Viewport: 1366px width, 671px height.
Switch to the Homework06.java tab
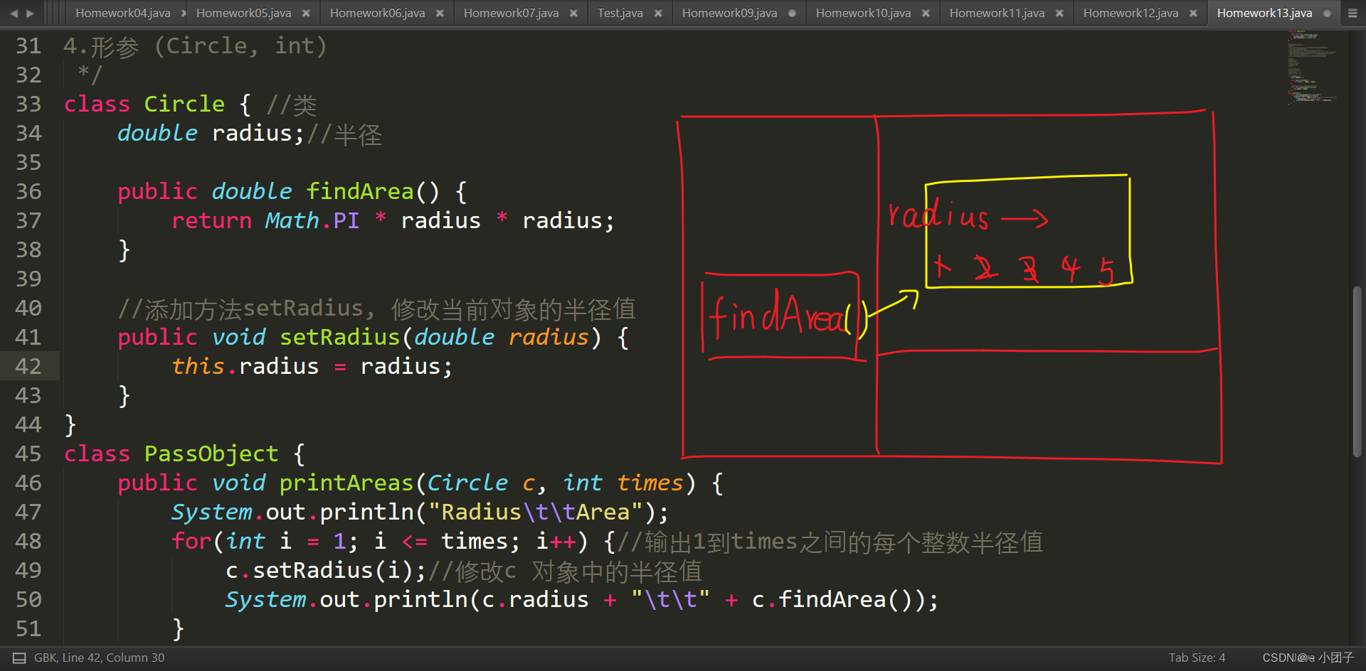click(377, 13)
